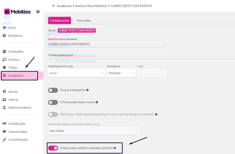Select the Configurações tab
Screen dimensions: 235x154
(x=59, y=20)
